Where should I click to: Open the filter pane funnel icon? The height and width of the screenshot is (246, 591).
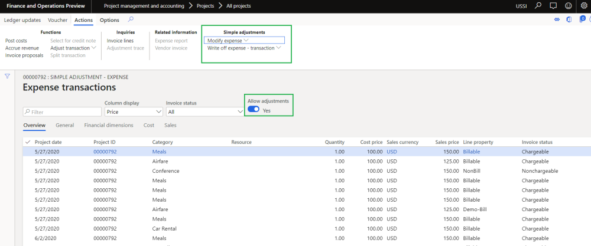tap(7, 76)
